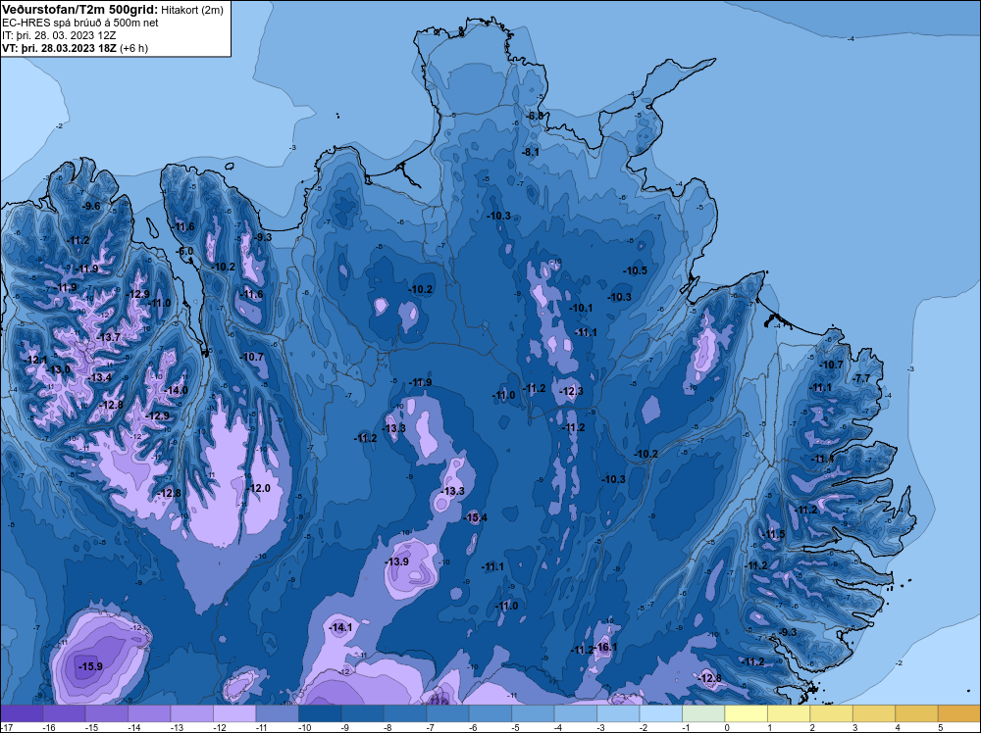Click the -13.4 temperature label

point(99,377)
